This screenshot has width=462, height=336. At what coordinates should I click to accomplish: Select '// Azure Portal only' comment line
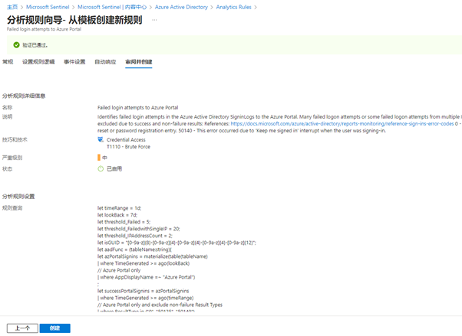click(119, 270)
